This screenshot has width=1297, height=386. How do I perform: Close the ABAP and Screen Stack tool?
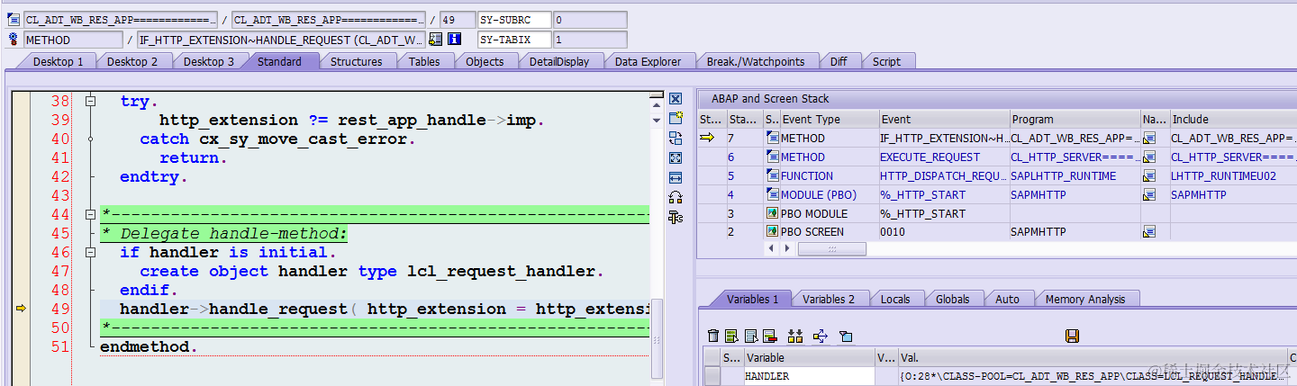676,99
